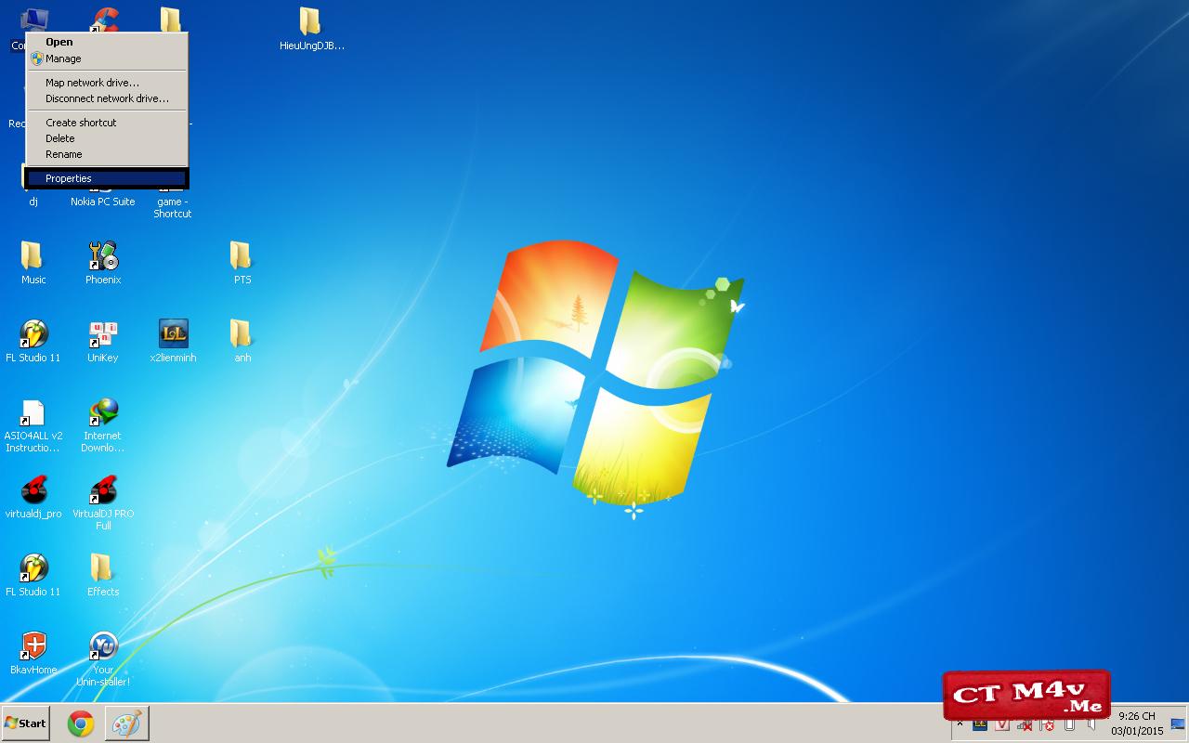This screenshot has height=743, width=1189.
Task: Select the Phoenix desktop shortcut
Action: (103, 256)
